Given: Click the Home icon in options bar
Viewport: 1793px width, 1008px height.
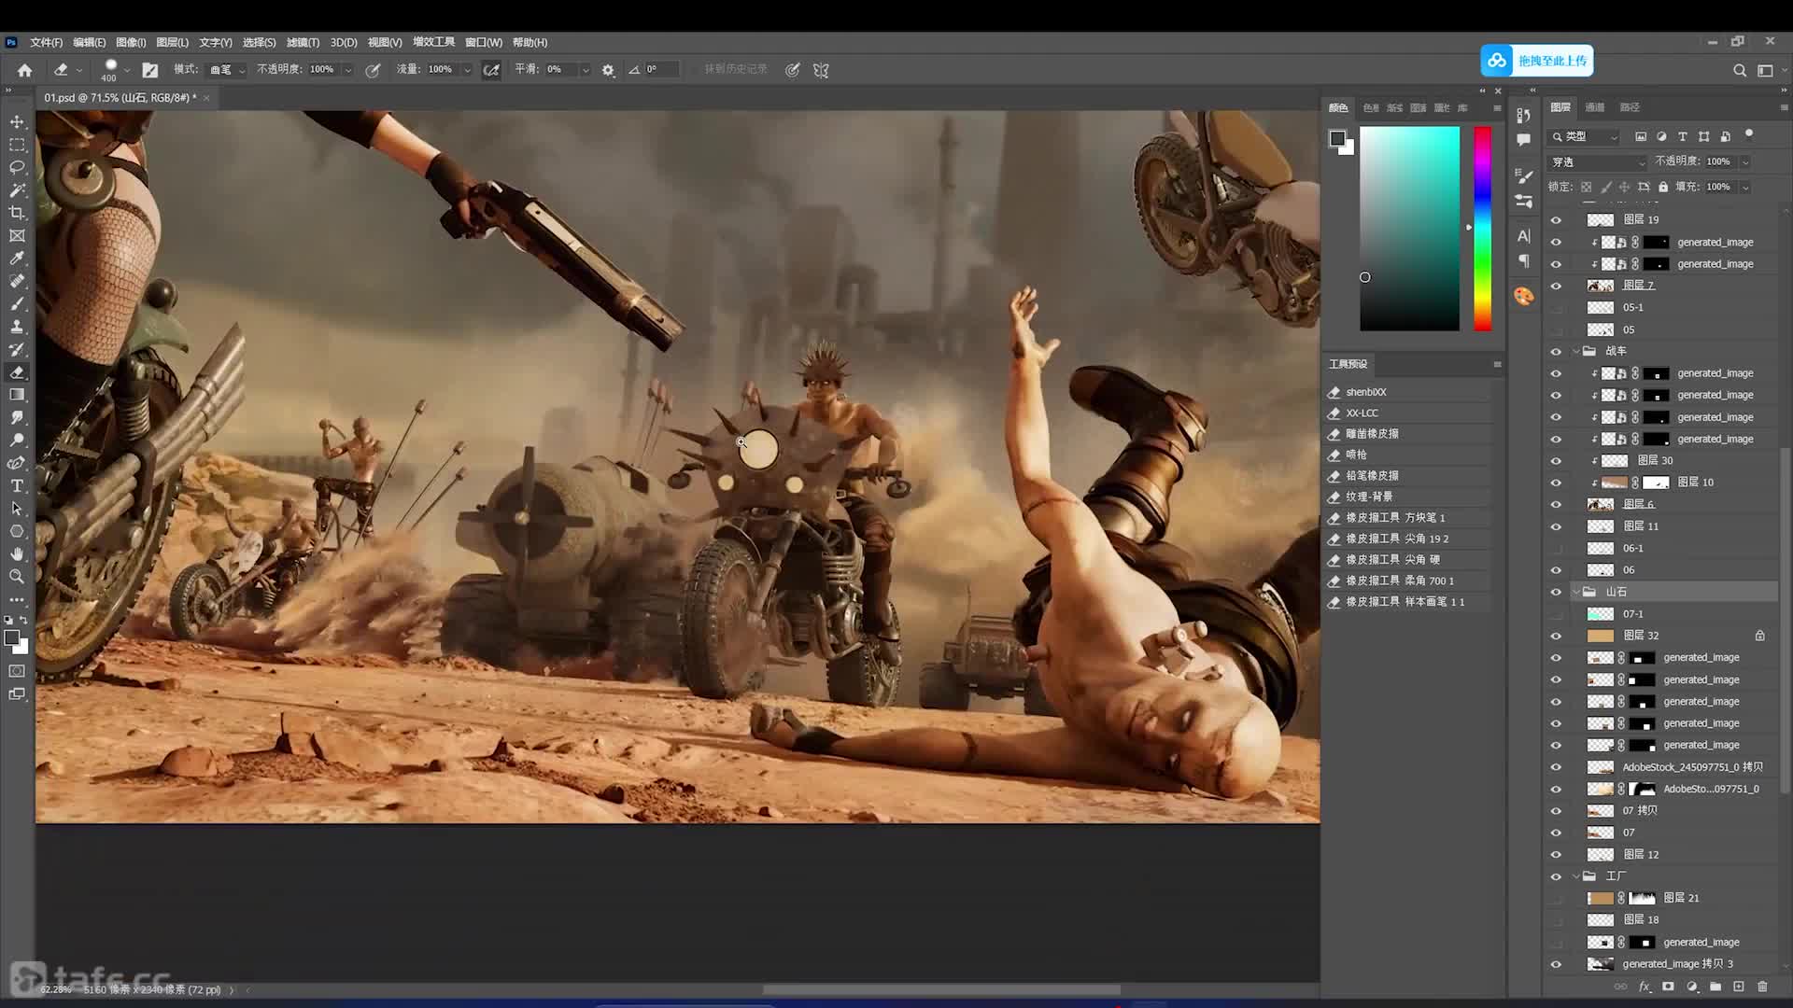Looking at the screenshot, I should pyautogui.click(x=25, y=70).
